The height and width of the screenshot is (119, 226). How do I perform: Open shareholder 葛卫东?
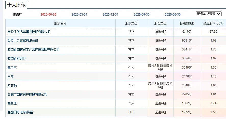12,68
